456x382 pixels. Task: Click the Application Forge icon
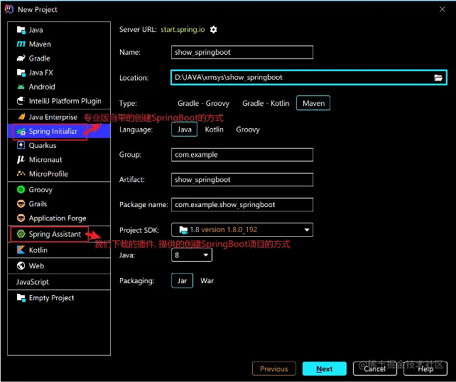pyautogui.click(x=21, y=218)
